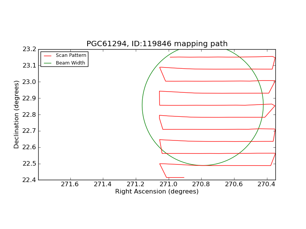
Task: Click the 22.7 y-axis tick label
Action: coord(29,131)
